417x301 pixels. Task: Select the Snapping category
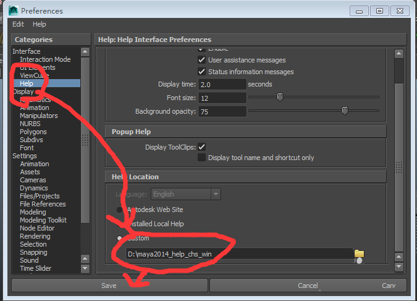click(x=33, y=252)
